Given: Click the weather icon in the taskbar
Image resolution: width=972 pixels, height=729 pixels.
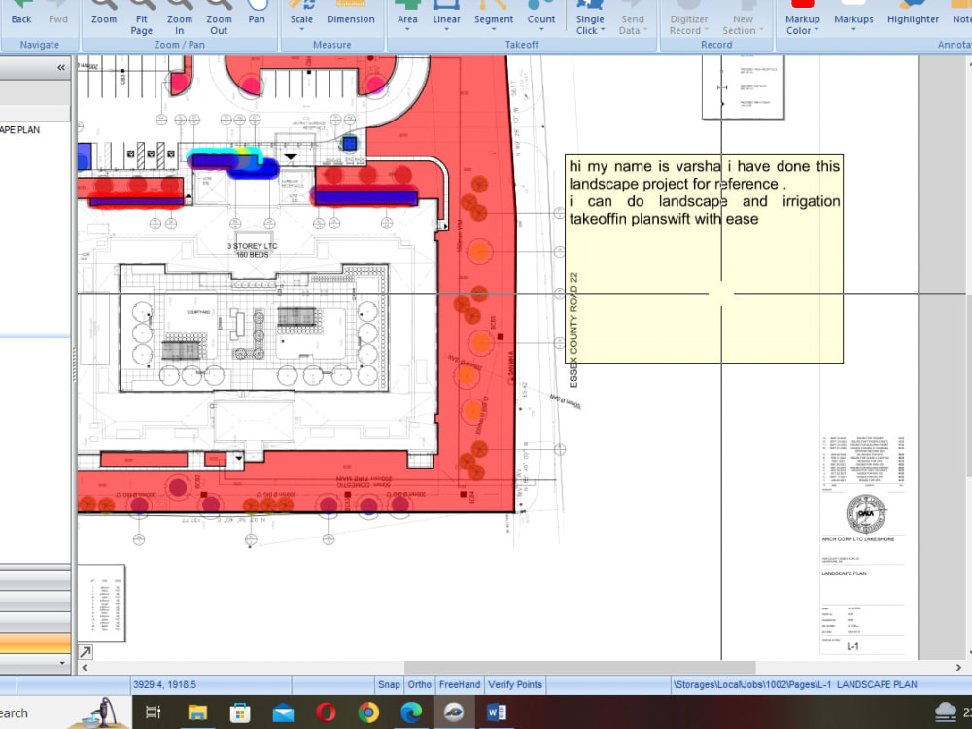Looking at the screenshot, I should coord(946,712).
